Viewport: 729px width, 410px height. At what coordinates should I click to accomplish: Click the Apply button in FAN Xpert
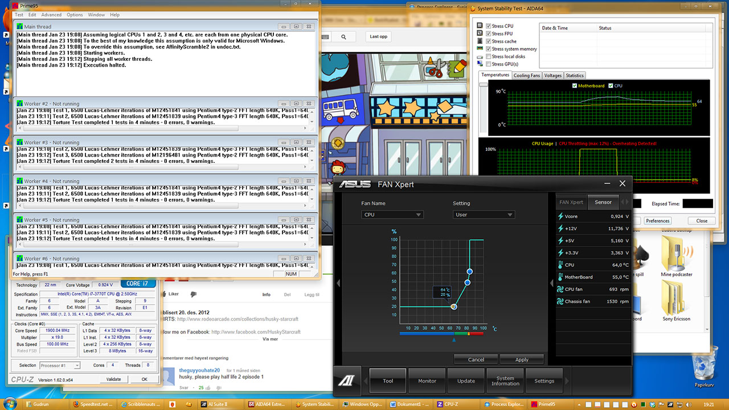(522, 359)
